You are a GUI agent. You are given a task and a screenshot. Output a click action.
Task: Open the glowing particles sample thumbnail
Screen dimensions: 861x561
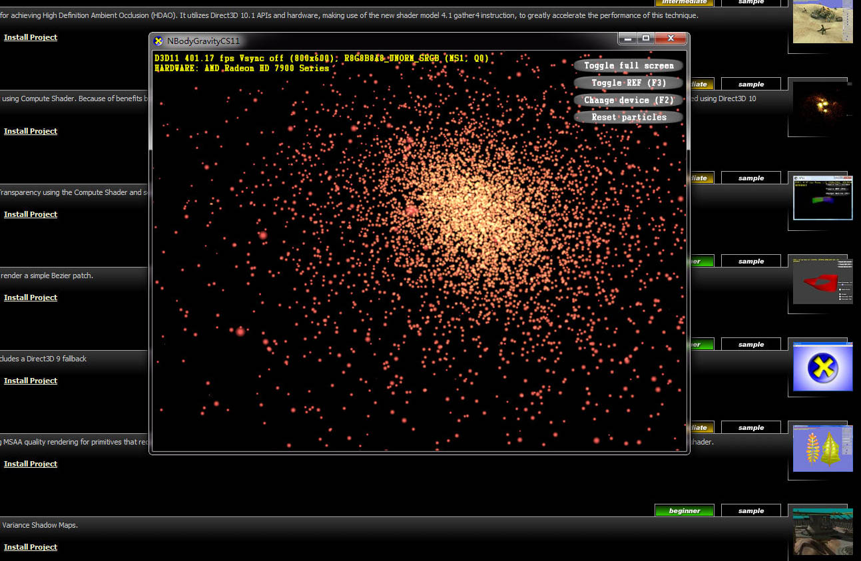(822, 105)
